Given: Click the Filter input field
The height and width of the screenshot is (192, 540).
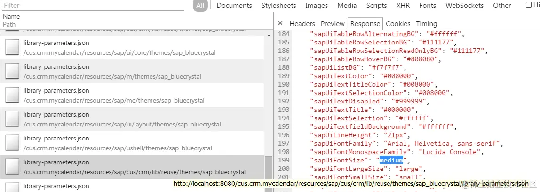Looking at the screenshot, I should click(x=93, y=5).
